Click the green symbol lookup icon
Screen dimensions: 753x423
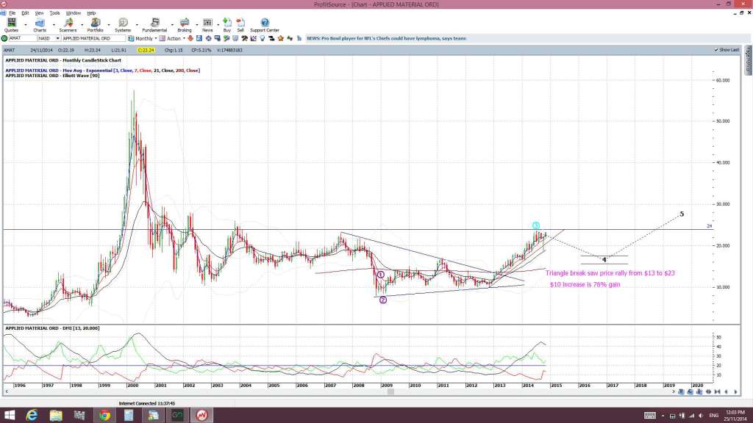pos(4,38)
